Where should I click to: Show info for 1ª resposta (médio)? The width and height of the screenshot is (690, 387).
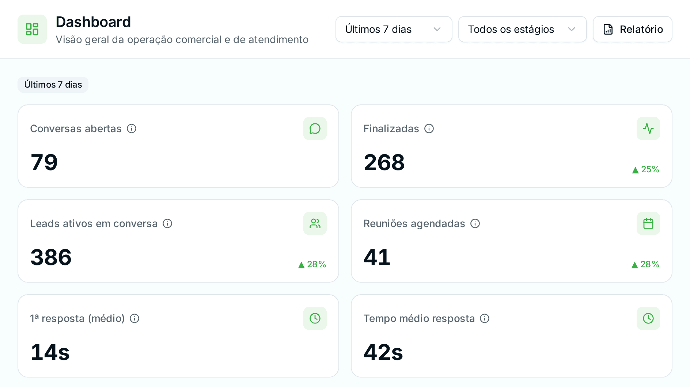(134, 318)
